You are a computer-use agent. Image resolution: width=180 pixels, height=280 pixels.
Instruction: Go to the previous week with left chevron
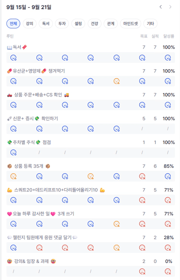coord(161,7)
